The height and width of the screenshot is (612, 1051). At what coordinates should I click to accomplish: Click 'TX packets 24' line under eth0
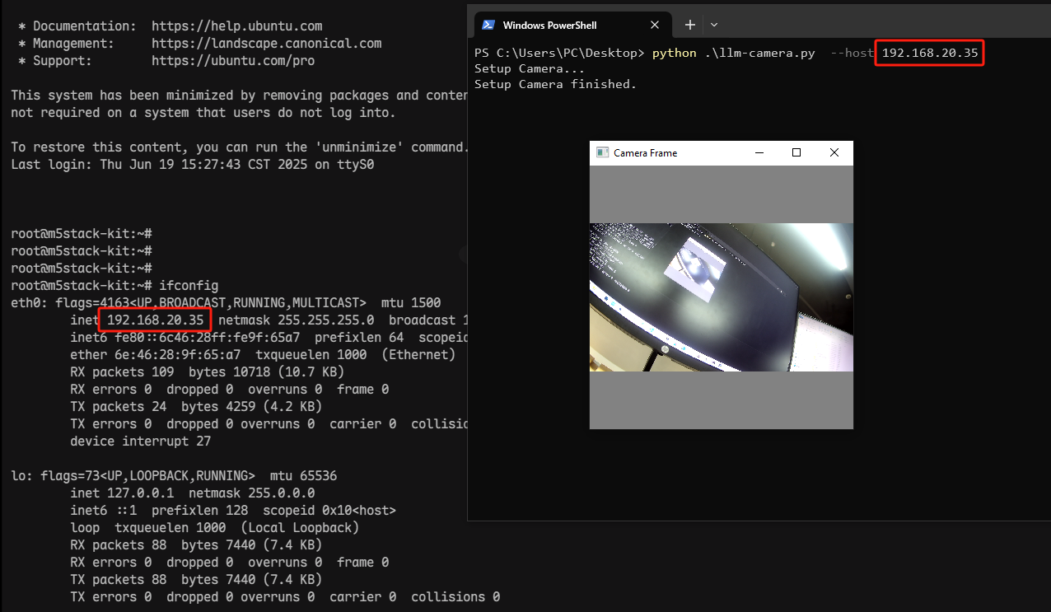[196, 407]
